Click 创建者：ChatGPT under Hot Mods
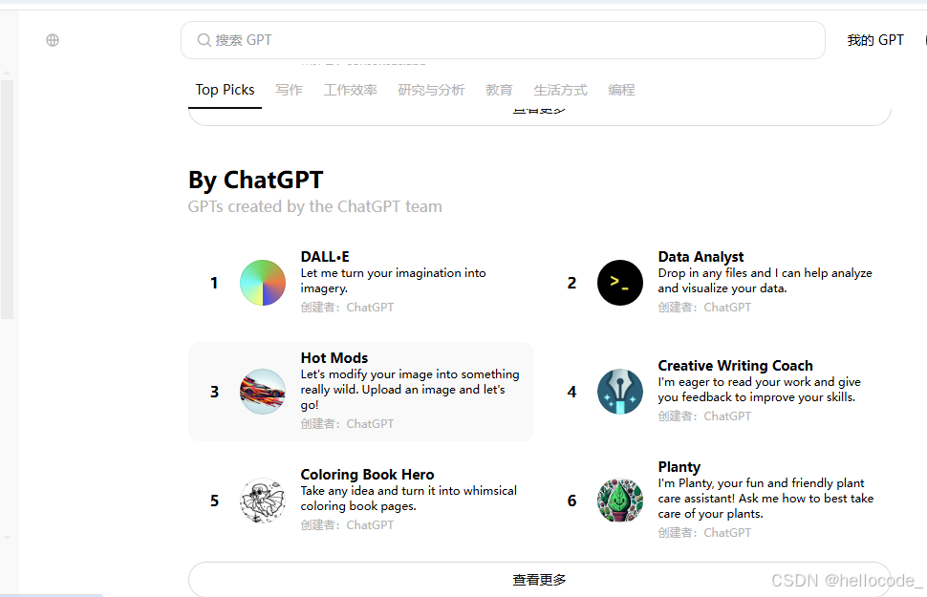The height and width of the screenshot is (597, 927). (x=347, y=424)
